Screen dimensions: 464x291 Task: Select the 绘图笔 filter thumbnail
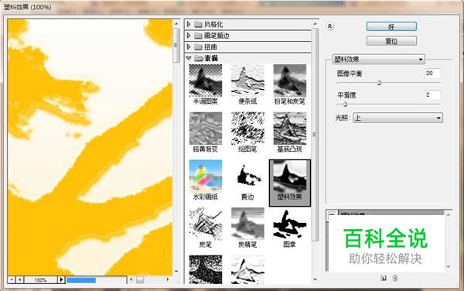point(247,128)
